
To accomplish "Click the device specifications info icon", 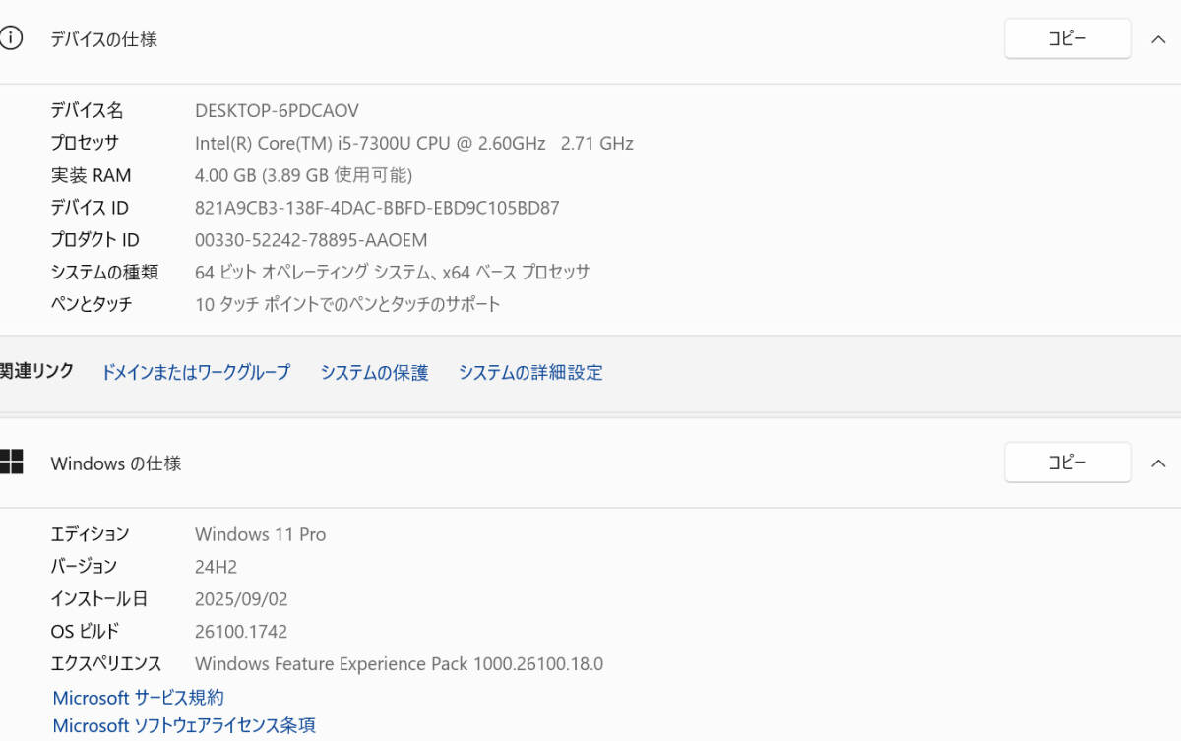I will 10,39.
